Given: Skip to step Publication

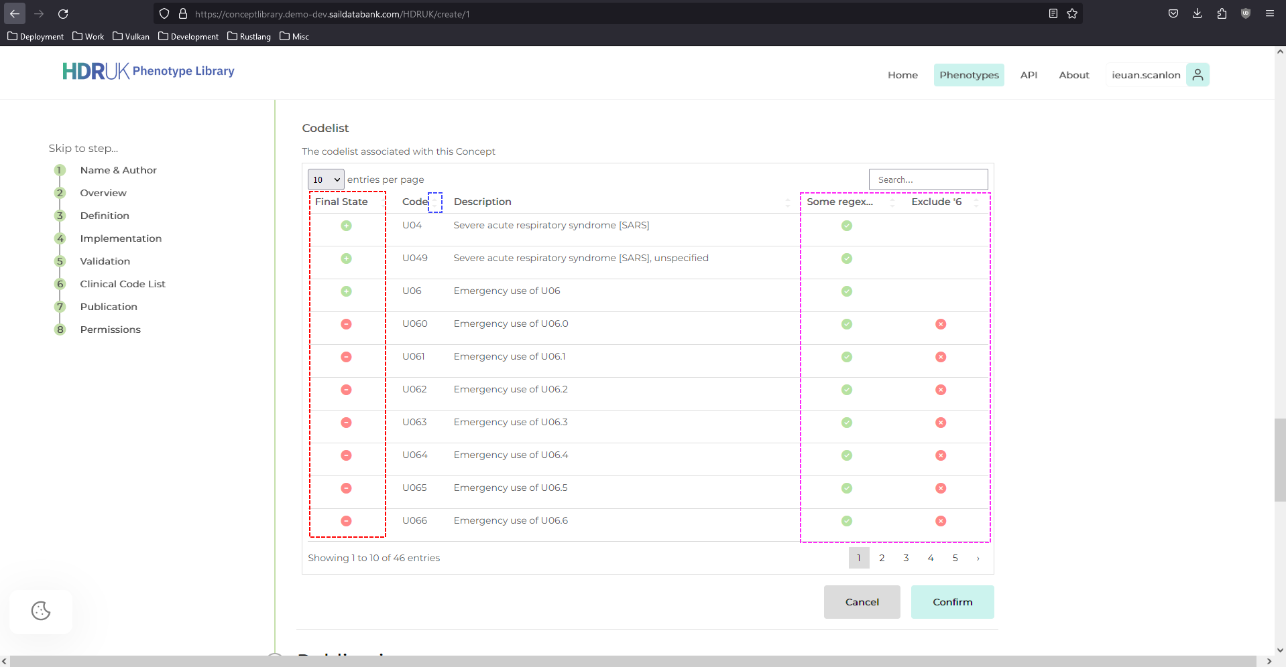Looking at the screenshot, I should (x=109, y=307).
